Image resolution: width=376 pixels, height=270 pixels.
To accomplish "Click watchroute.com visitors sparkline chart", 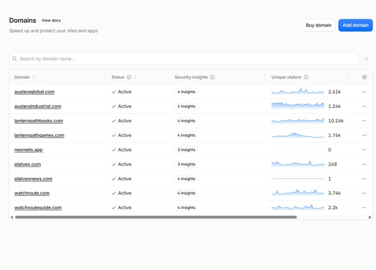I will [x=298, y=192].
